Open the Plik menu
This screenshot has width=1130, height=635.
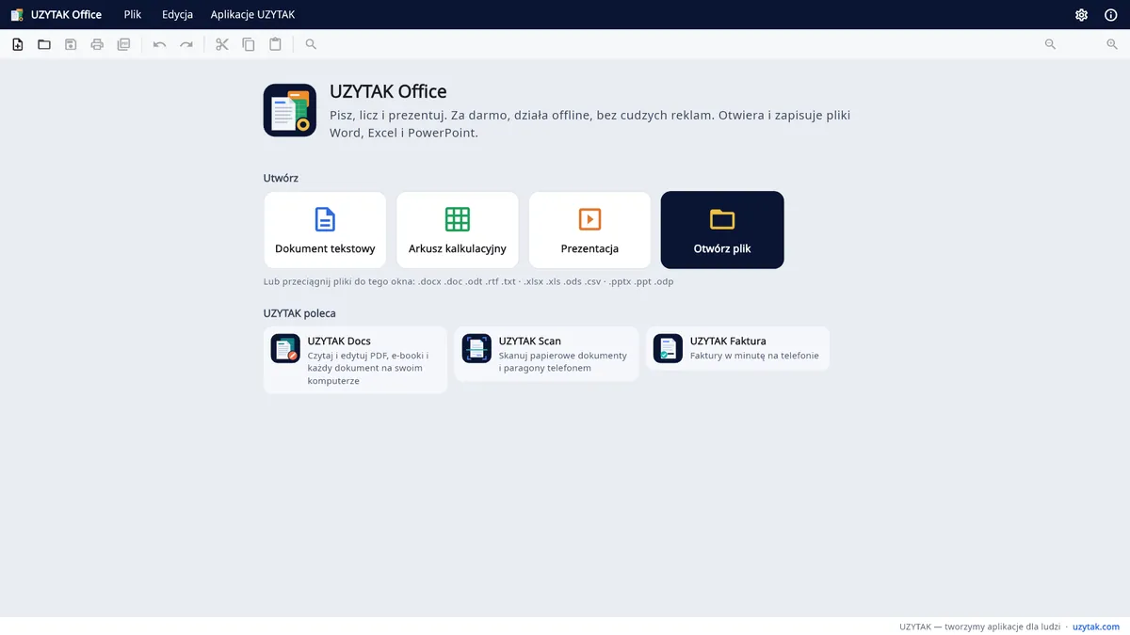133,15
